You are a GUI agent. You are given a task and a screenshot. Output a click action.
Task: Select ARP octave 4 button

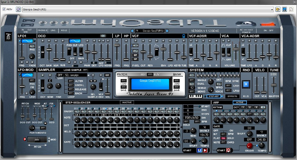[x=263, y=107]
